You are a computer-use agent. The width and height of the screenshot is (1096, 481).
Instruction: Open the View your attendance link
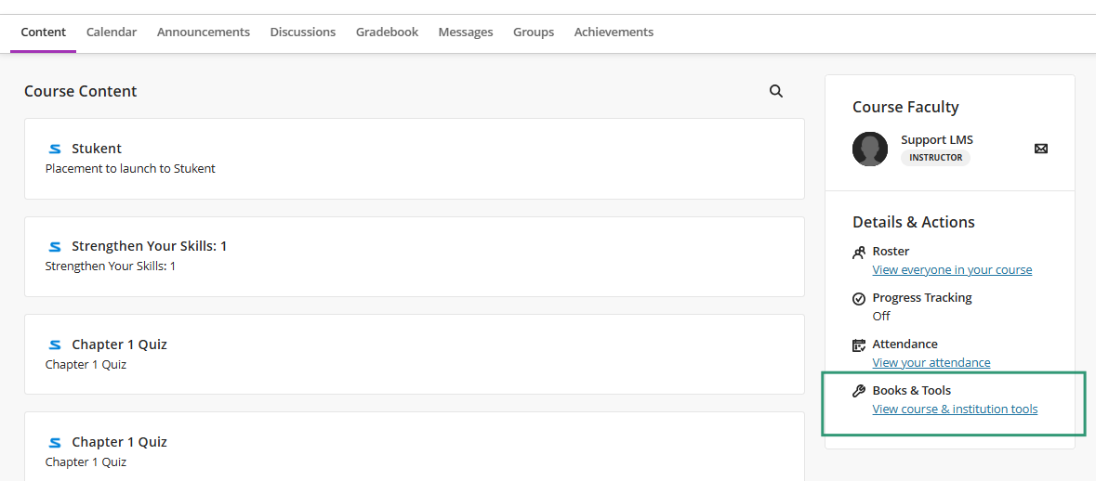click(x=931, y=362)
